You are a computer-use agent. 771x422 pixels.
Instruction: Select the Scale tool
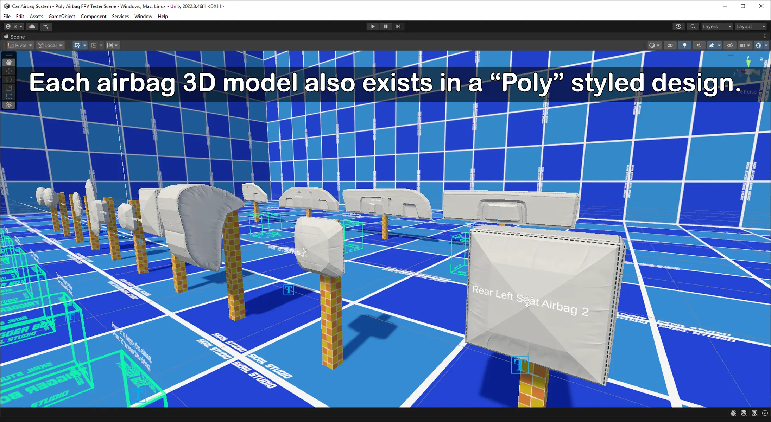pos(9,88)
